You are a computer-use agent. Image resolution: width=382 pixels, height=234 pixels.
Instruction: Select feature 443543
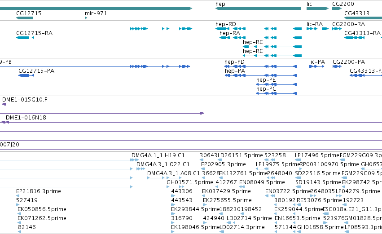click(182, 200)
